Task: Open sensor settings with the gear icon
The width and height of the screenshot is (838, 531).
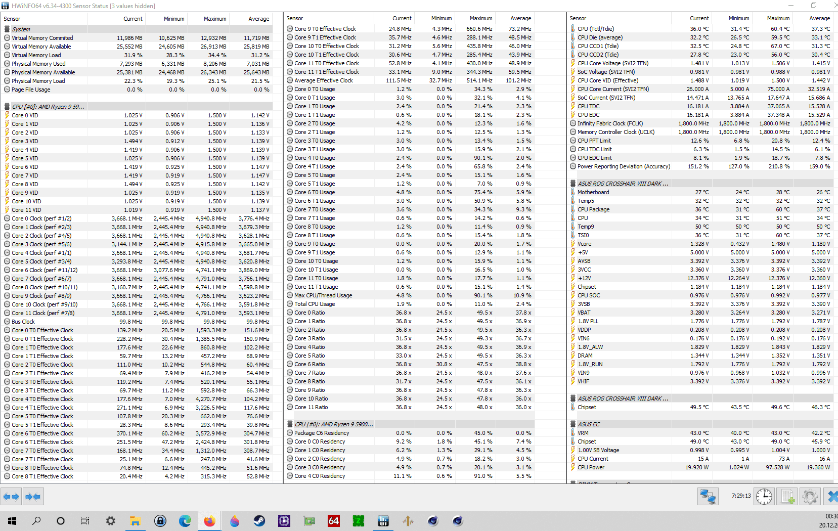Action: [x=810, y=497]
